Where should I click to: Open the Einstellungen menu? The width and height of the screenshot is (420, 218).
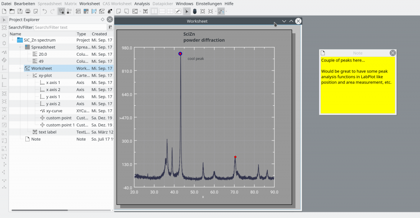coord(209,4)
